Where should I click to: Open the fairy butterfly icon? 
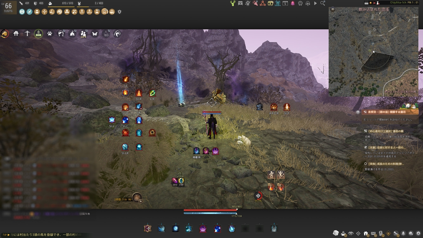coord(95,33)
